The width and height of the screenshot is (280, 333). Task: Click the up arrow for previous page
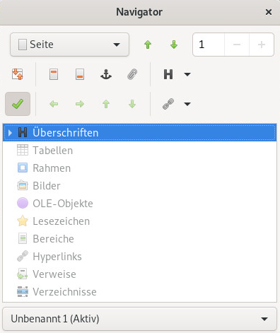148,45
